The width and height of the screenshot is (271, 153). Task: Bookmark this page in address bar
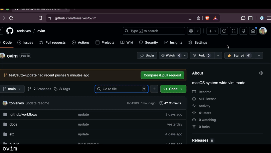(40, 18)
